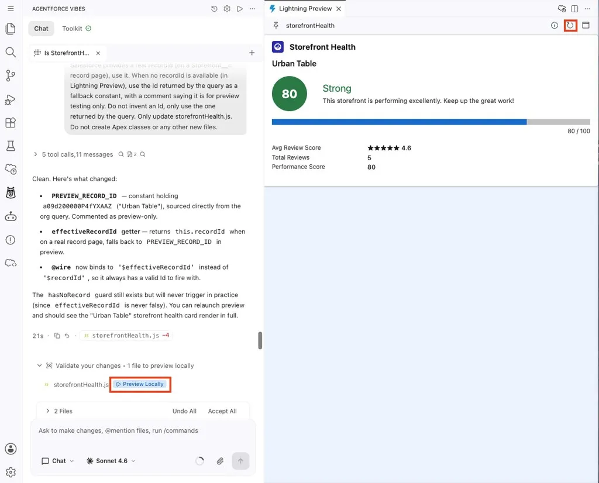Screen dimensions: 599x483
Task: Click storefrontHealth.js in the validate list
Action: [81, 385]
